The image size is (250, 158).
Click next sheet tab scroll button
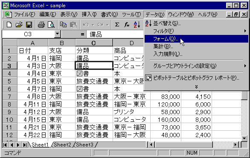18,145
